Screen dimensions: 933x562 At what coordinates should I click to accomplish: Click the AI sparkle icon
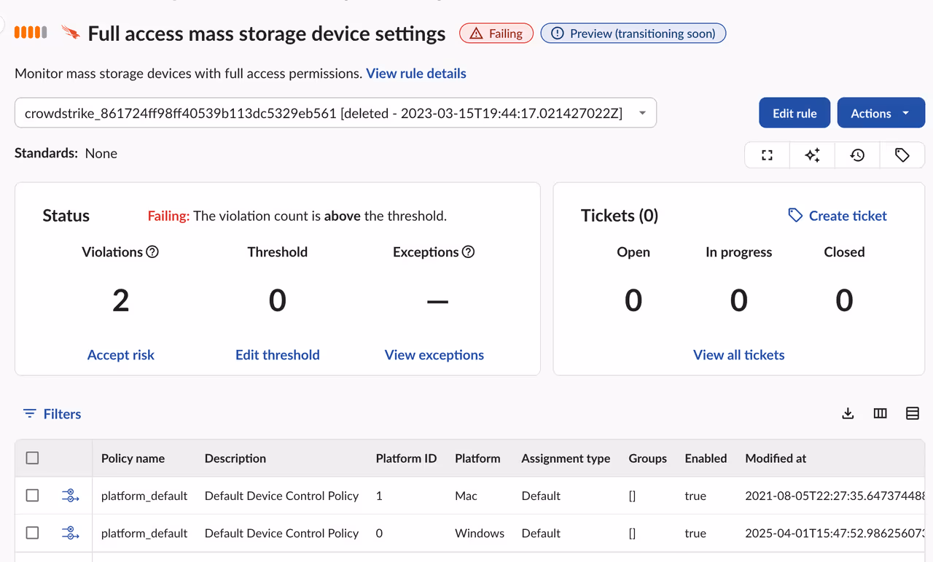[812, 155]
